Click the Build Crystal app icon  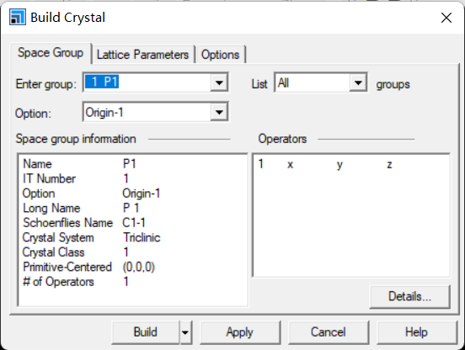[x=18, y=17]
